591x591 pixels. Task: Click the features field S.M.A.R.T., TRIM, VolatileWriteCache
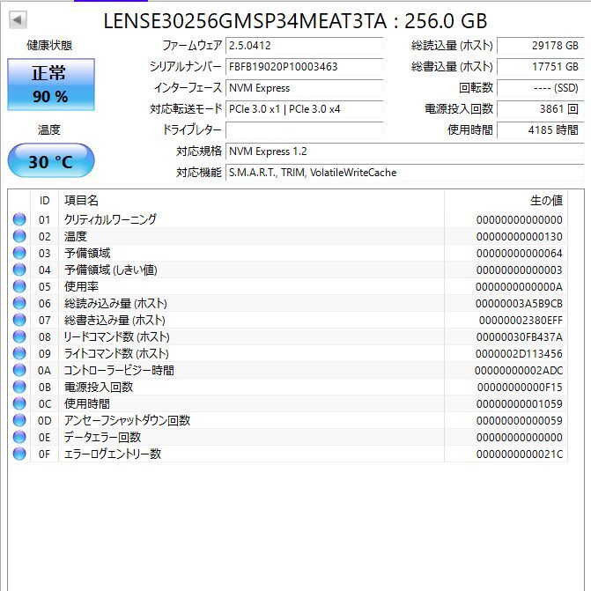coord(404,173)
